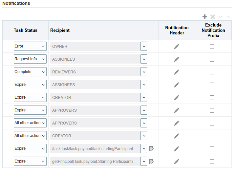Click the Notification Header column header
Viewport: 235px width, 174px height.
[177, 30]
